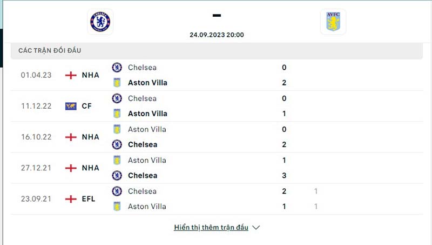Click Chelsea badge in the 01.04.23 row
Viewport: 432px width, 245px height.
117,68
